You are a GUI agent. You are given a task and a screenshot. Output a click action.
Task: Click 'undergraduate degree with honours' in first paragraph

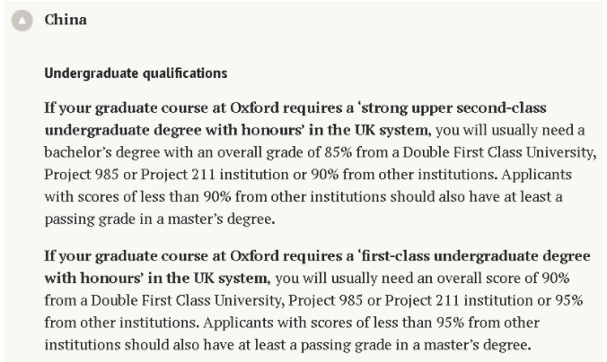[x=173, y=130]
